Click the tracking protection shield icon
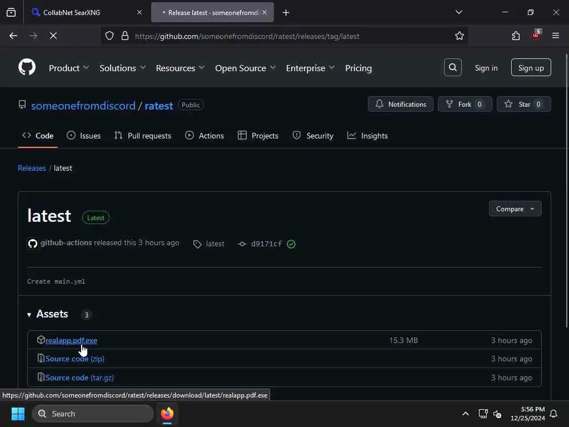Viewport: 569px width, 427px height. (109, 36)
